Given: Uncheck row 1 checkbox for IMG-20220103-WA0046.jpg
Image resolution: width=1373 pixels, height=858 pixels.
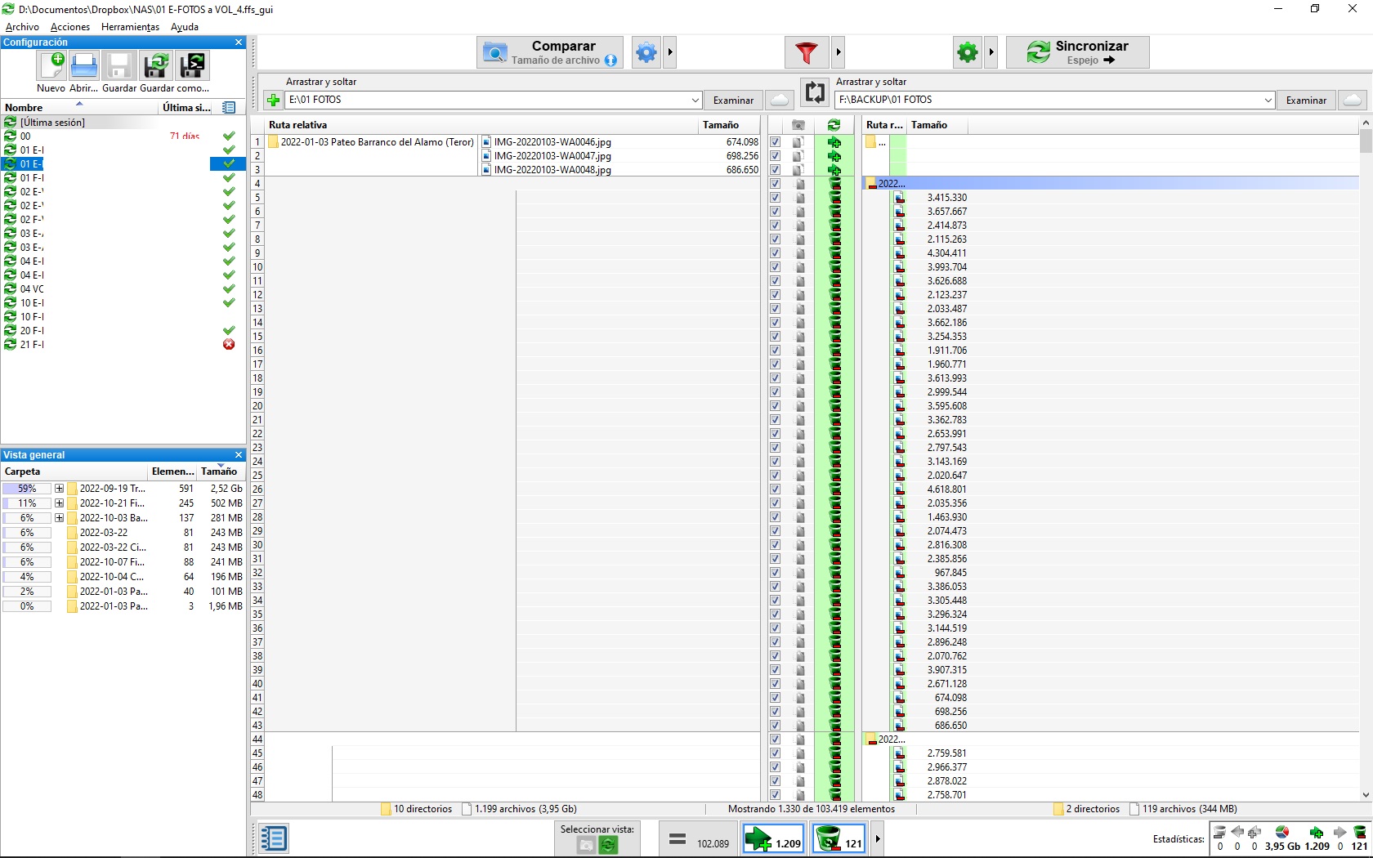Looking at the screenshot, I should 775,142.
